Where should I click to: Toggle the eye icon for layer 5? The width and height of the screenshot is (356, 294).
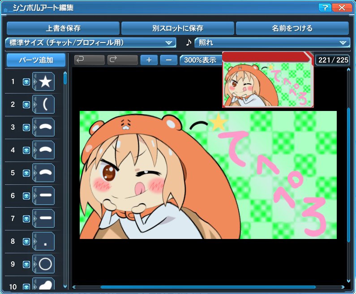(x=26, y=173)
